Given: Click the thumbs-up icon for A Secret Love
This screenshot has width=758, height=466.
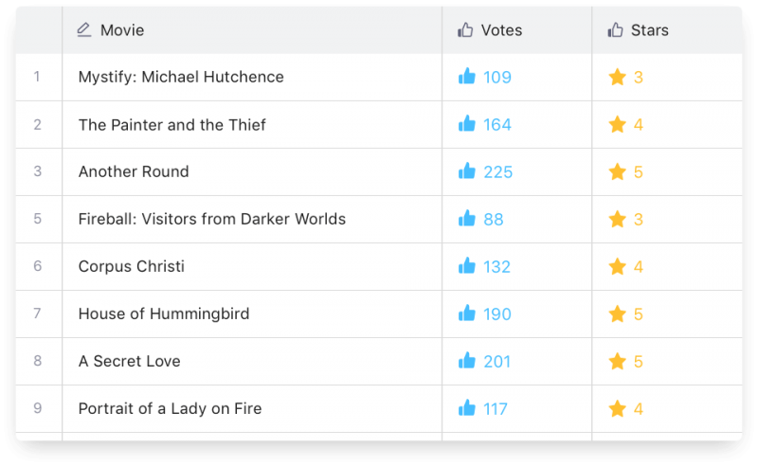Looking at the screenshot, I should point(466,361).
